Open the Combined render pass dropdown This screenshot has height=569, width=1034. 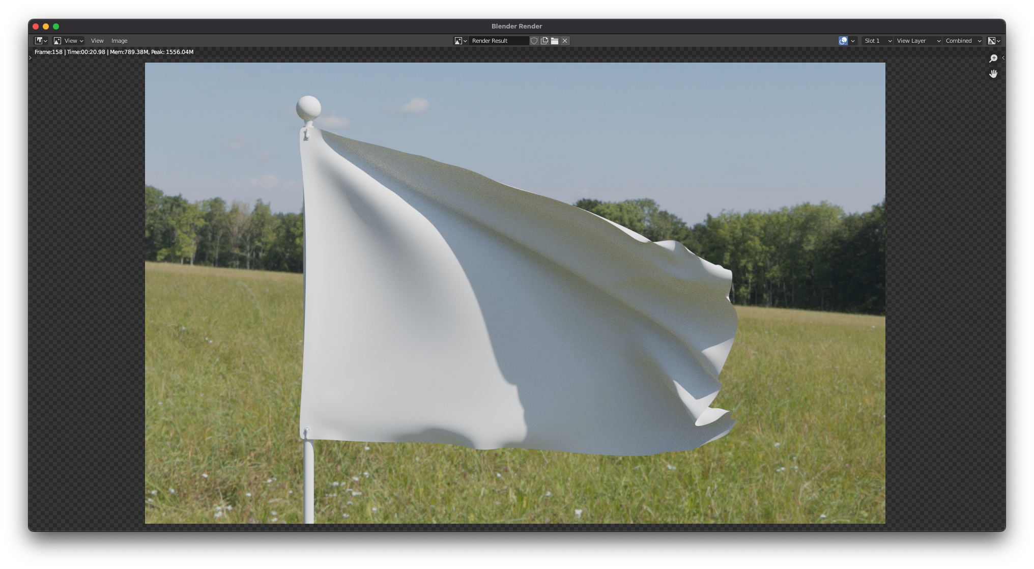963,41
